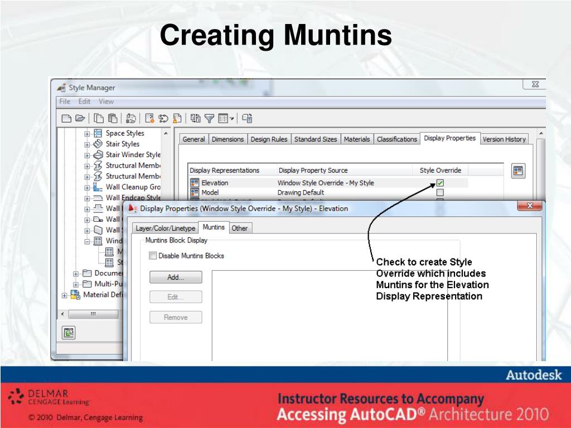Click the Copy icon in Style Manager toolbar
Image resolution: width=571 pixels, height=428 pixels.
[99, 118]
